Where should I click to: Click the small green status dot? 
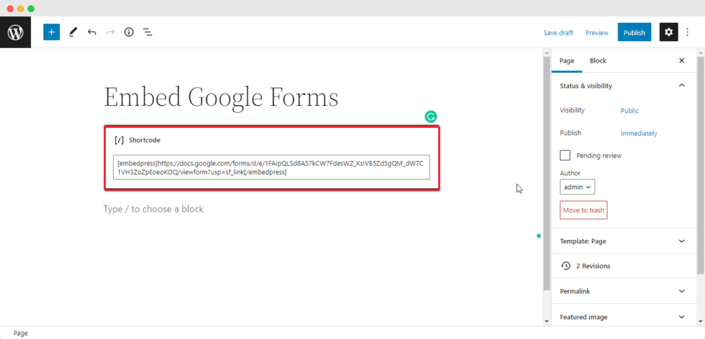[538, 235]
